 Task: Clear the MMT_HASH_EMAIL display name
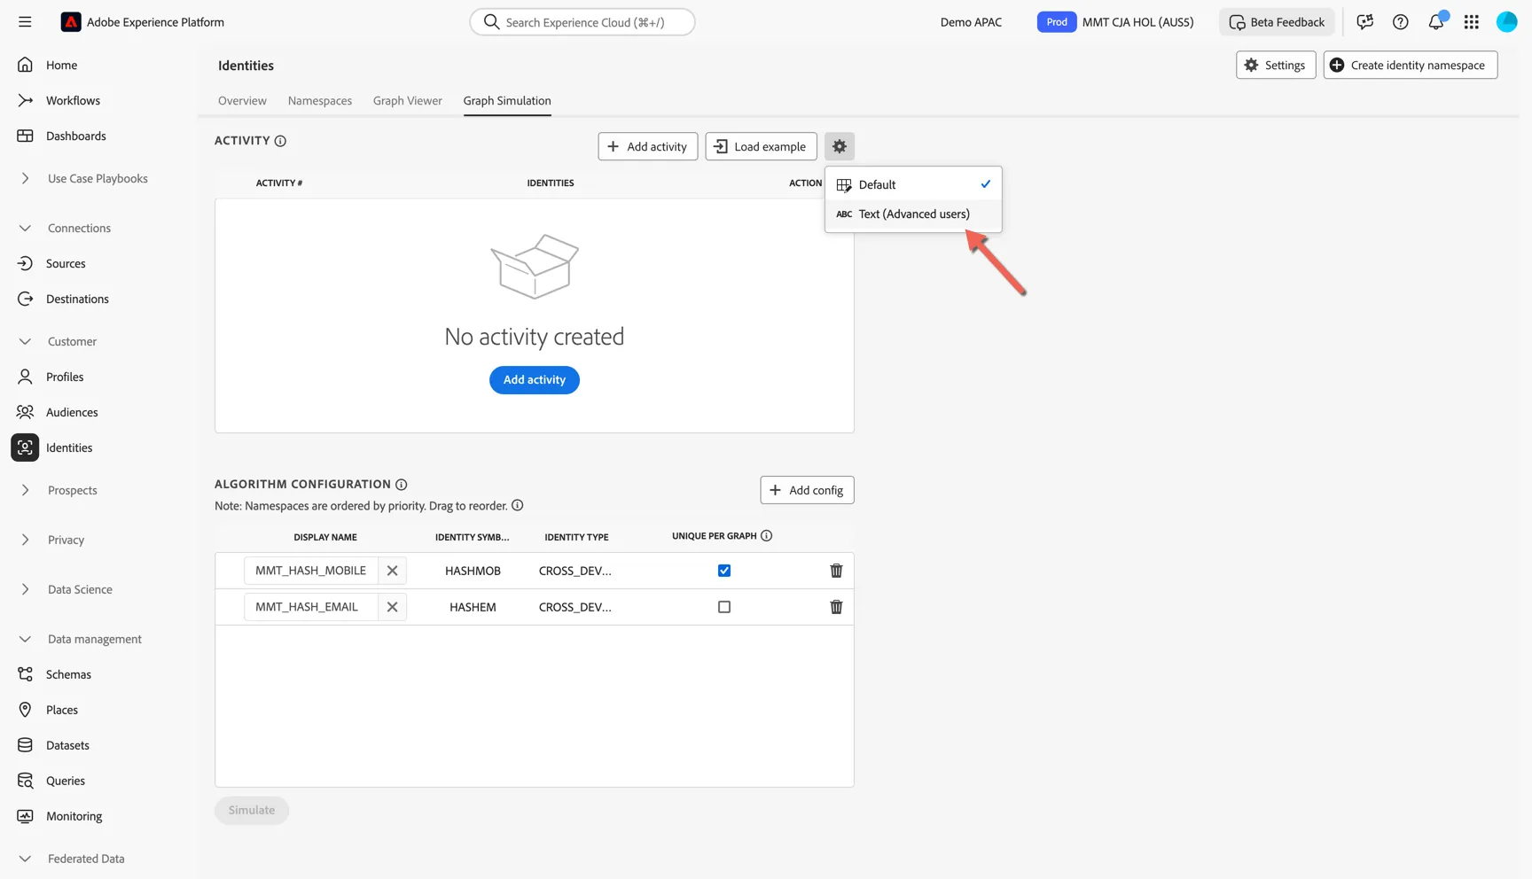click(x=392, y=607)
